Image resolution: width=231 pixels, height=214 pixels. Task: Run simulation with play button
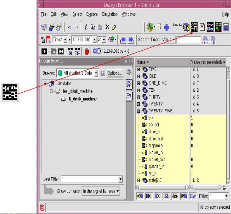click(44, 51)
